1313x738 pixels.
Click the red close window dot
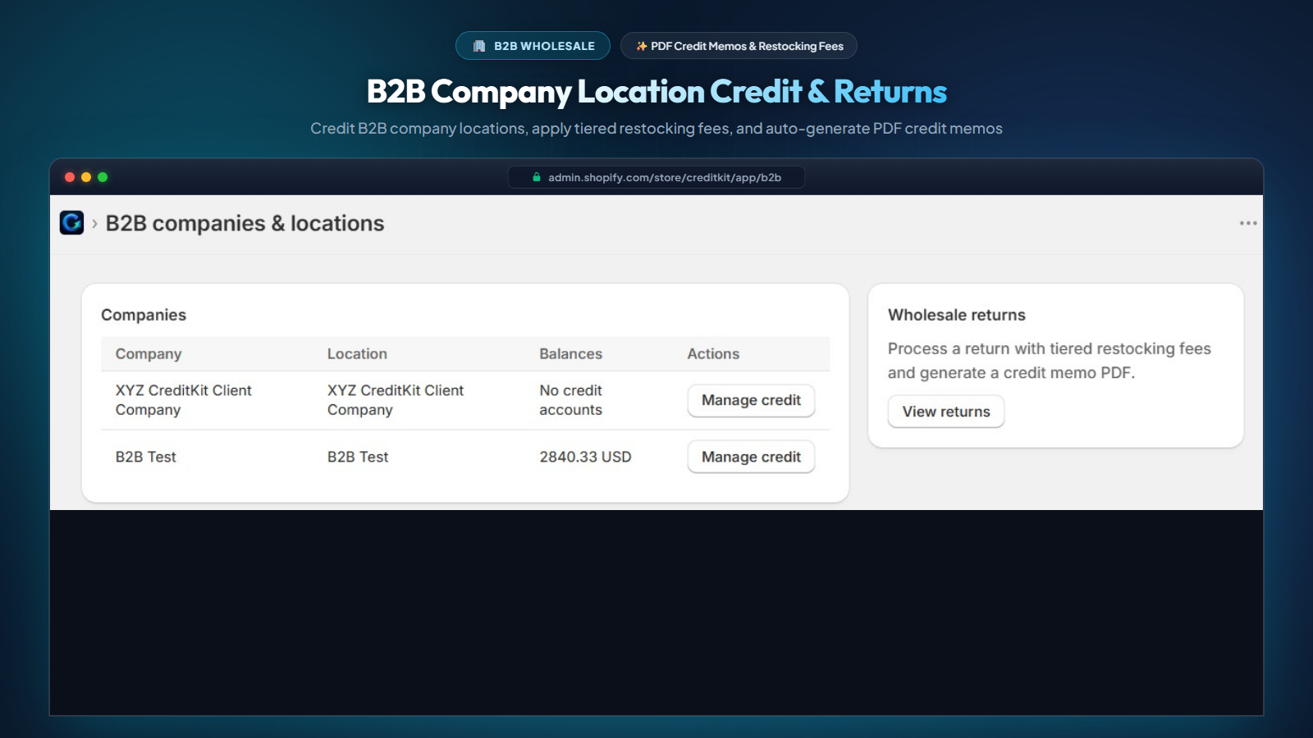point(70,177)
